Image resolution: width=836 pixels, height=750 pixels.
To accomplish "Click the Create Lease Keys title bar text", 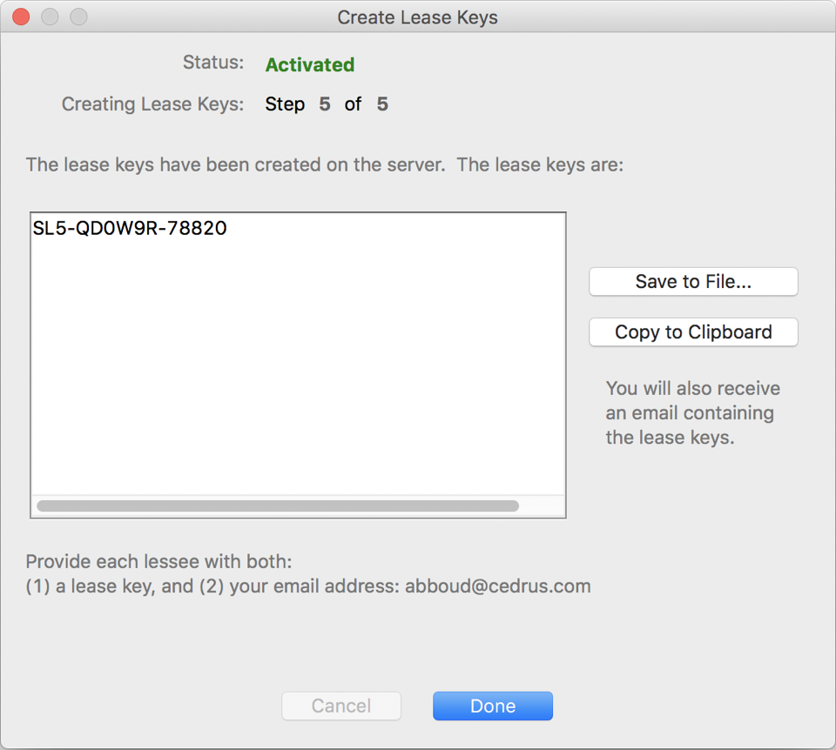I will pyautogui.click(x=417, y=17).
